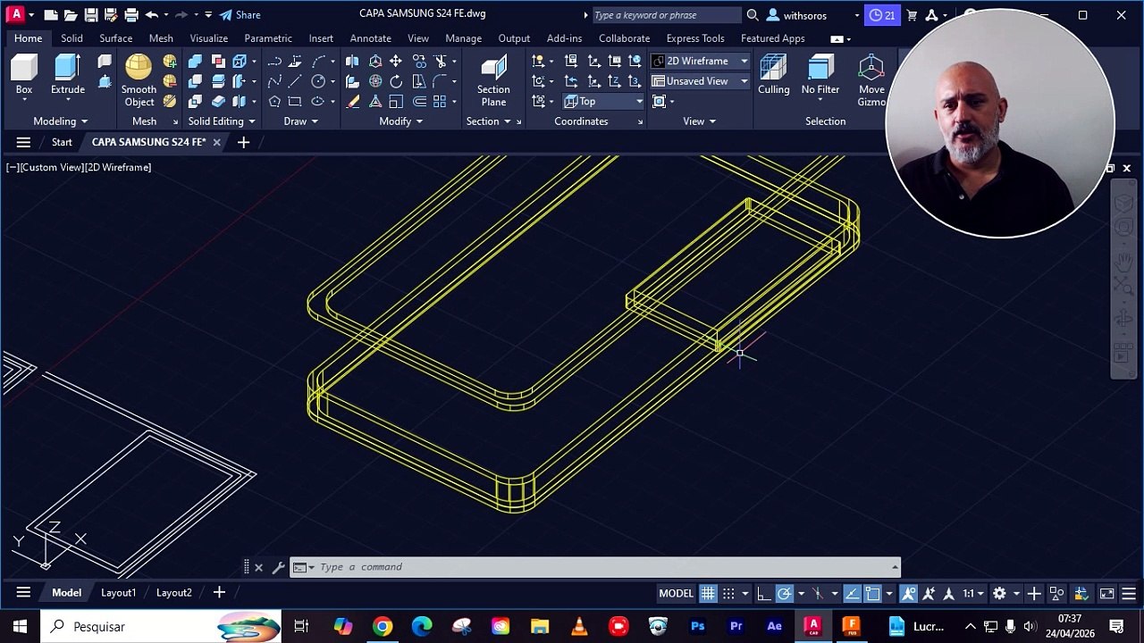Switch to the Annotate ribbon tab
Viewport: 1144px width, 643px height.
(370, 38)
